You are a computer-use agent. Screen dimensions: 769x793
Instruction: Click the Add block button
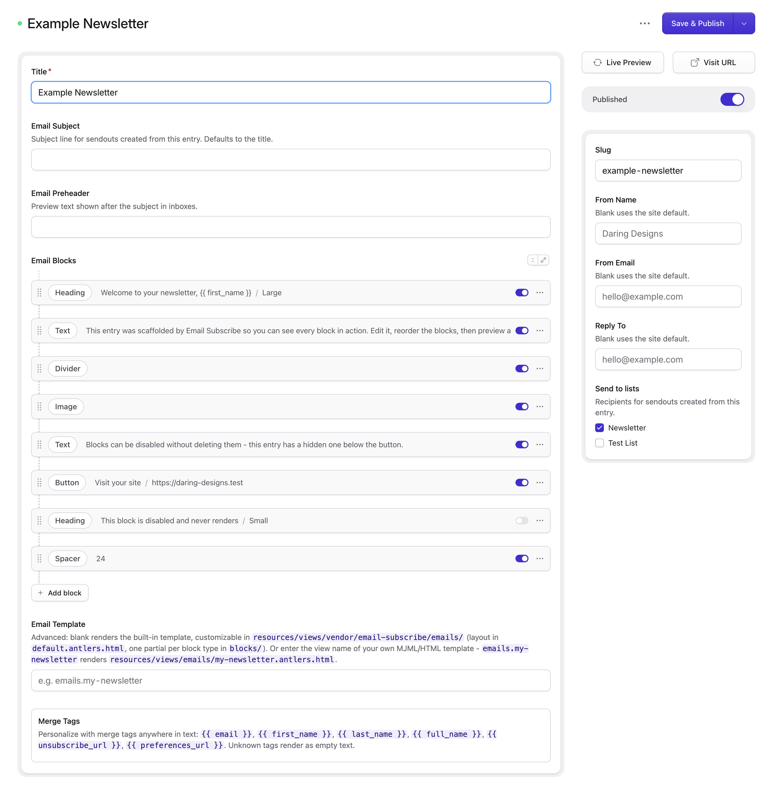point(60,593)
